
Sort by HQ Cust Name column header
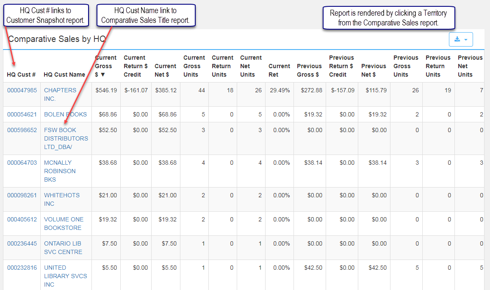[x=64, y=75]
